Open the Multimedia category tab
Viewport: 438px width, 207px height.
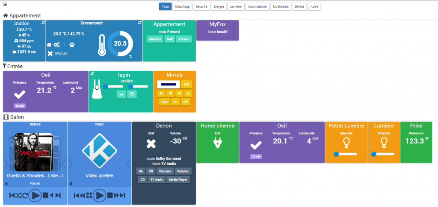[281, 6]
